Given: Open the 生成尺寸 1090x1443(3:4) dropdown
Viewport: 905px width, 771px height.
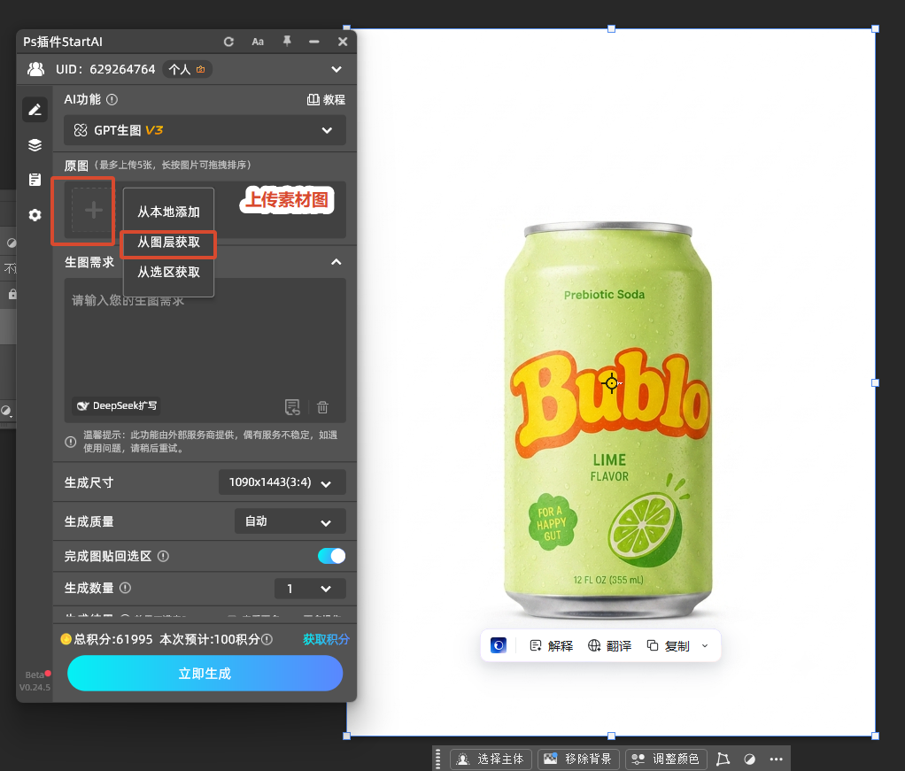Looking at the screenshot, I should 282,482.
